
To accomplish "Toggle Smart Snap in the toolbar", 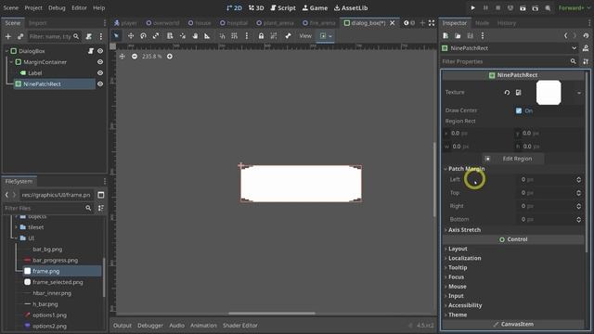I will [222, 35].
